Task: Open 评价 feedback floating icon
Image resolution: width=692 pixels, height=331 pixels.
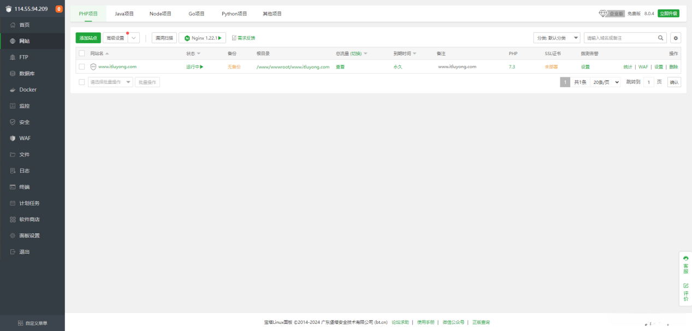Action: click(x=685, y=293)
